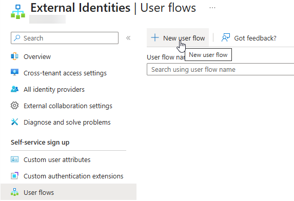Click the Custom user attributes icon
Screen dimensions: 294x201
pyautogui.click(x=15, y=159)
